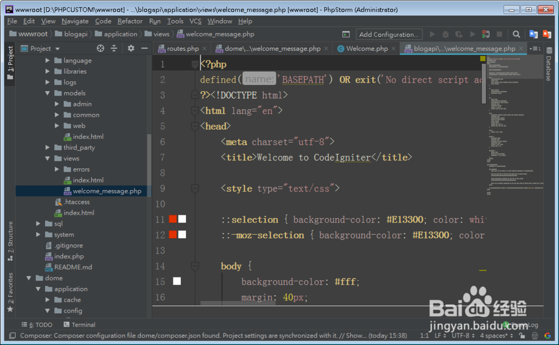Toggle fold marker on html tag line 4
The height and width of the screenshot is (345, 559).
tap(195, 111)
